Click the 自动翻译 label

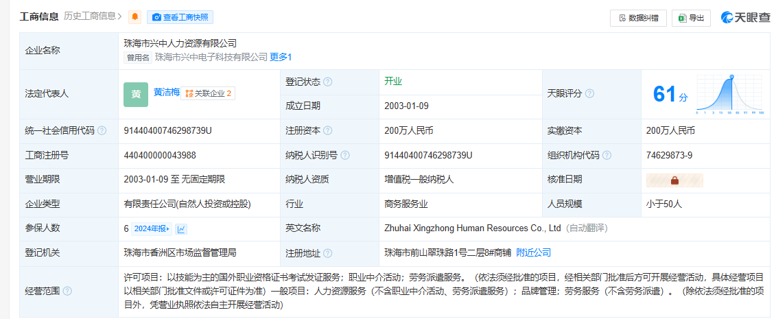pos(587,228)
